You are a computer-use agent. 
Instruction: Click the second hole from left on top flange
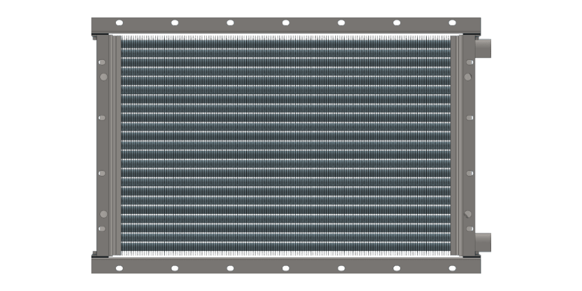[x=175, y=23]
